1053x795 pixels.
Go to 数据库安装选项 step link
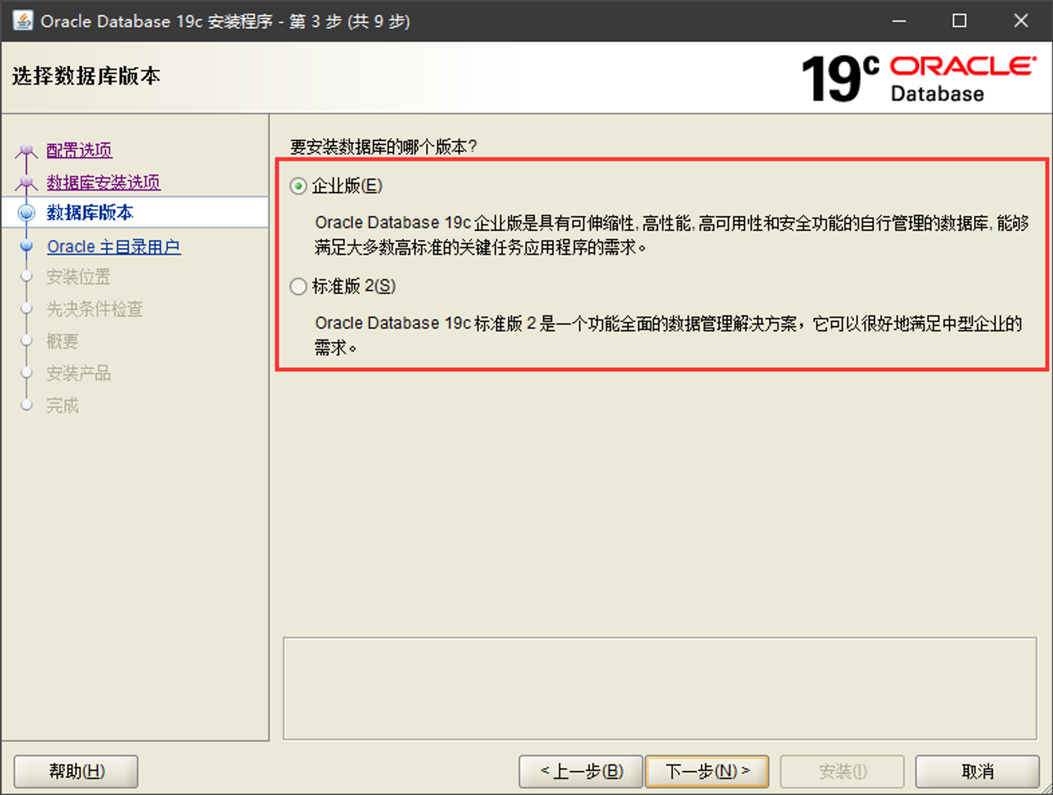[103, 183]
